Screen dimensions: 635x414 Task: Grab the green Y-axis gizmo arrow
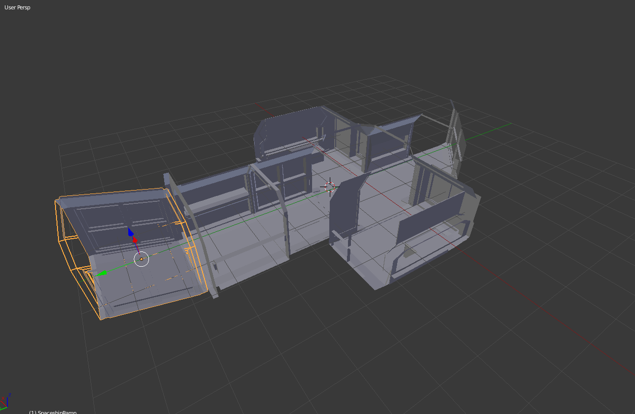coord(102,274)
